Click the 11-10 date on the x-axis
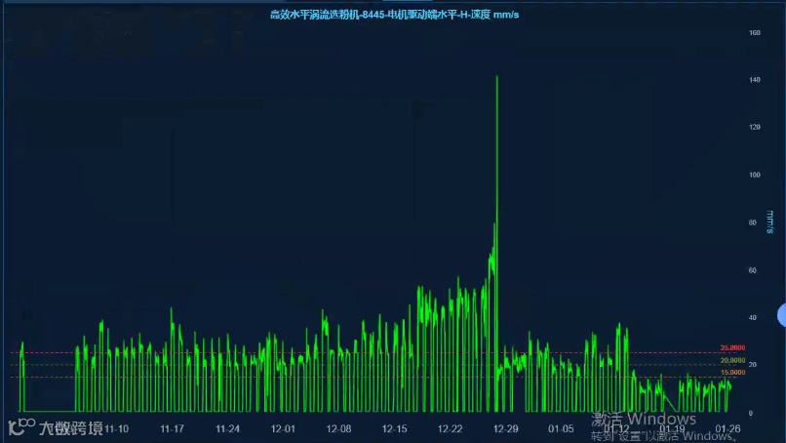Image resolution: width=786 pixels, height=443 pixels. 116,429
